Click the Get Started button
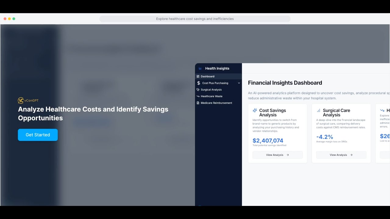Viewport: 390px width, 219px height. tap(38, 135)
